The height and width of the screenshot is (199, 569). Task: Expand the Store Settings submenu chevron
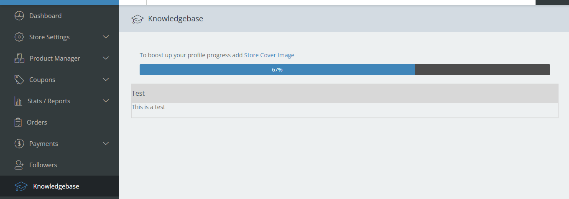coord(106,37)
